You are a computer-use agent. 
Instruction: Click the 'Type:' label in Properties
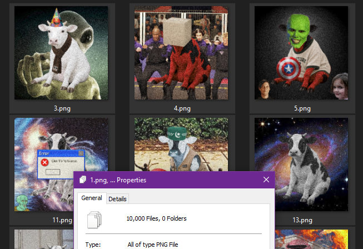coord(93,245)
